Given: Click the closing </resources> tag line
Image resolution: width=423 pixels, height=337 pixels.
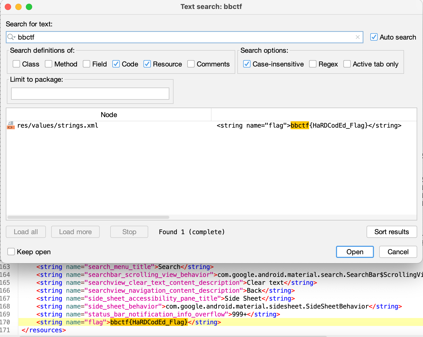Looking at the screenshot, I should (x=44, y=330).
